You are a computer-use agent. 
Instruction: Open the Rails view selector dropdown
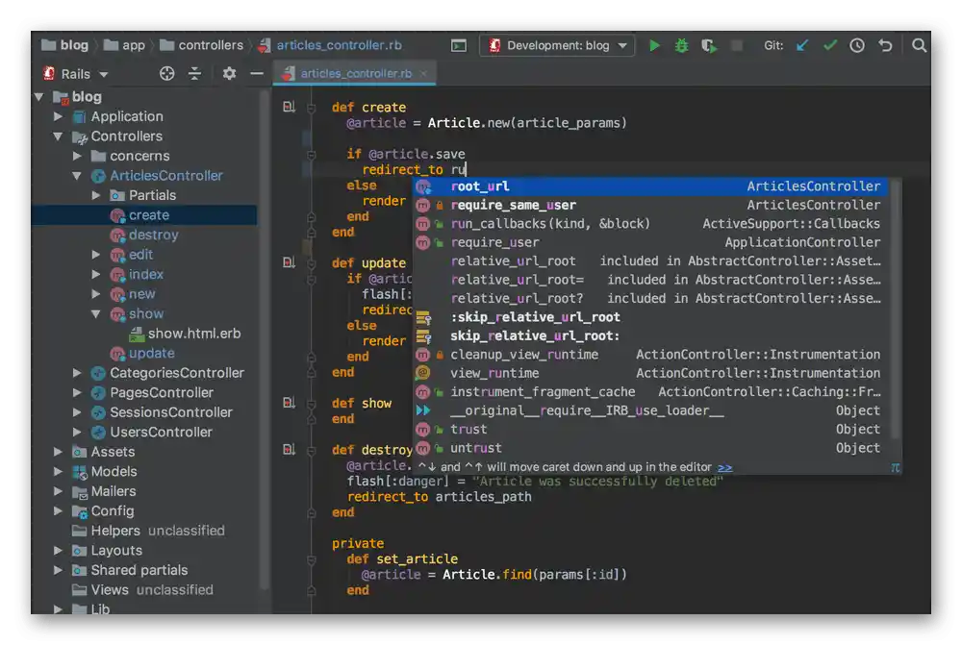[x=104, y=74]
